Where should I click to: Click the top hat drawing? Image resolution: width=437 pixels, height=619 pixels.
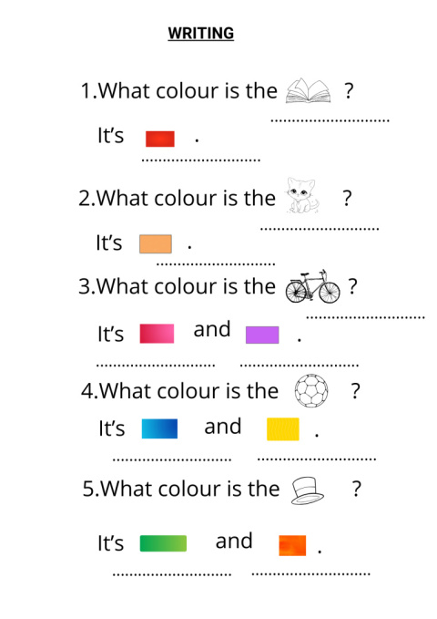(307, 490)
